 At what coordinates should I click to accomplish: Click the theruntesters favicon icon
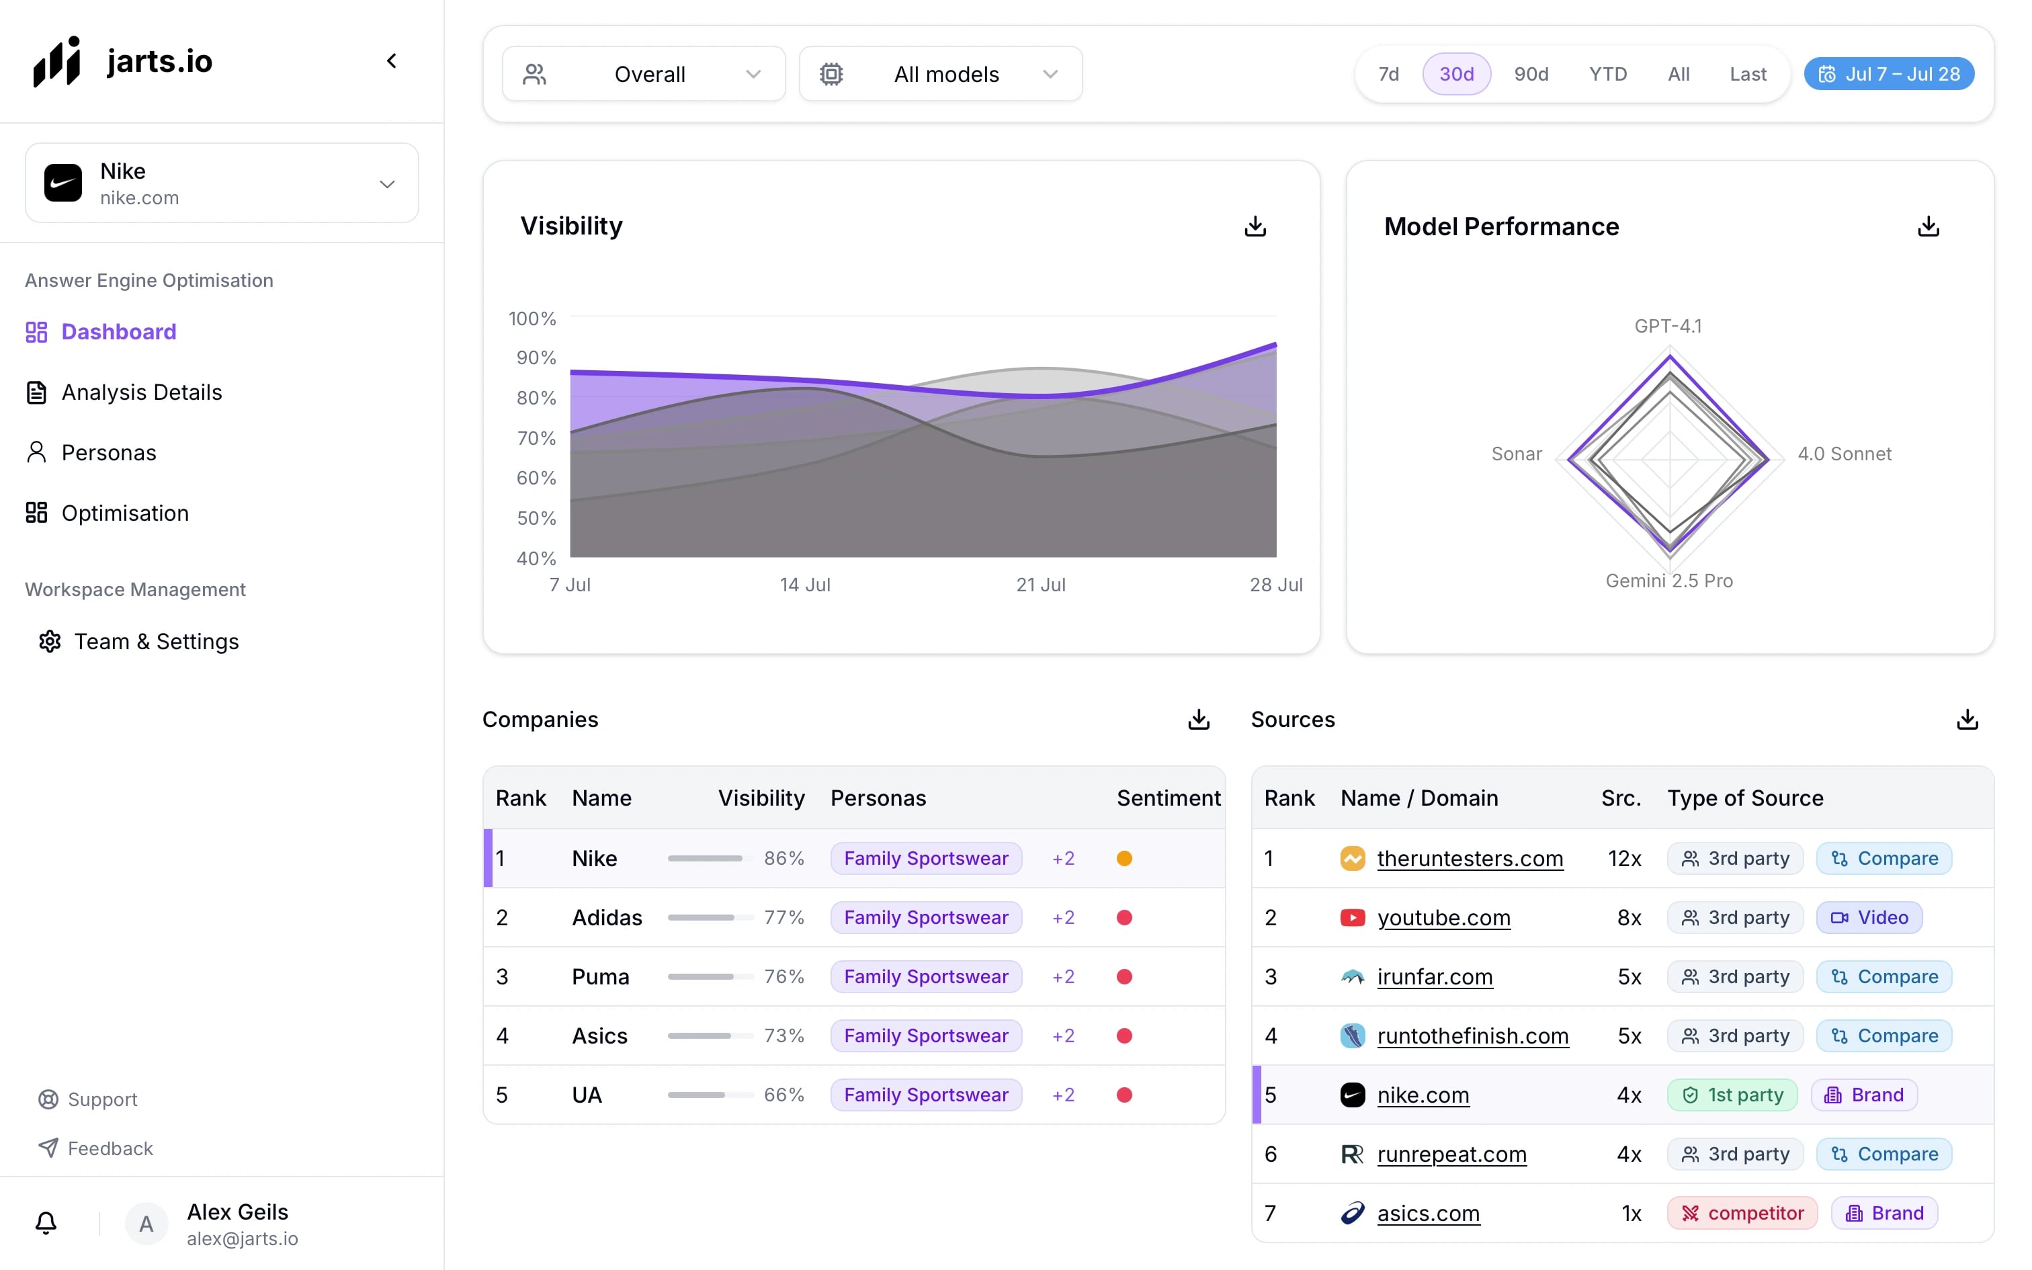(1353, 859)
